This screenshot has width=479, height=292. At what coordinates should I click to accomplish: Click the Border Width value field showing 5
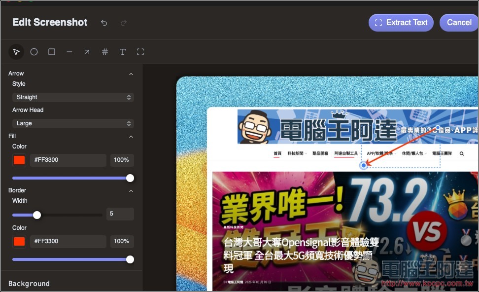point(120,214)
